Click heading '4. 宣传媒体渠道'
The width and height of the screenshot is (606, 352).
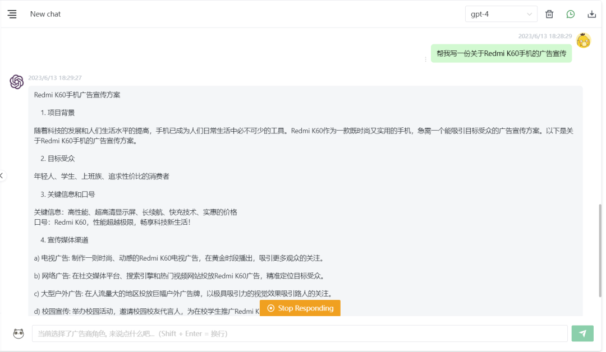pos(65,240)
